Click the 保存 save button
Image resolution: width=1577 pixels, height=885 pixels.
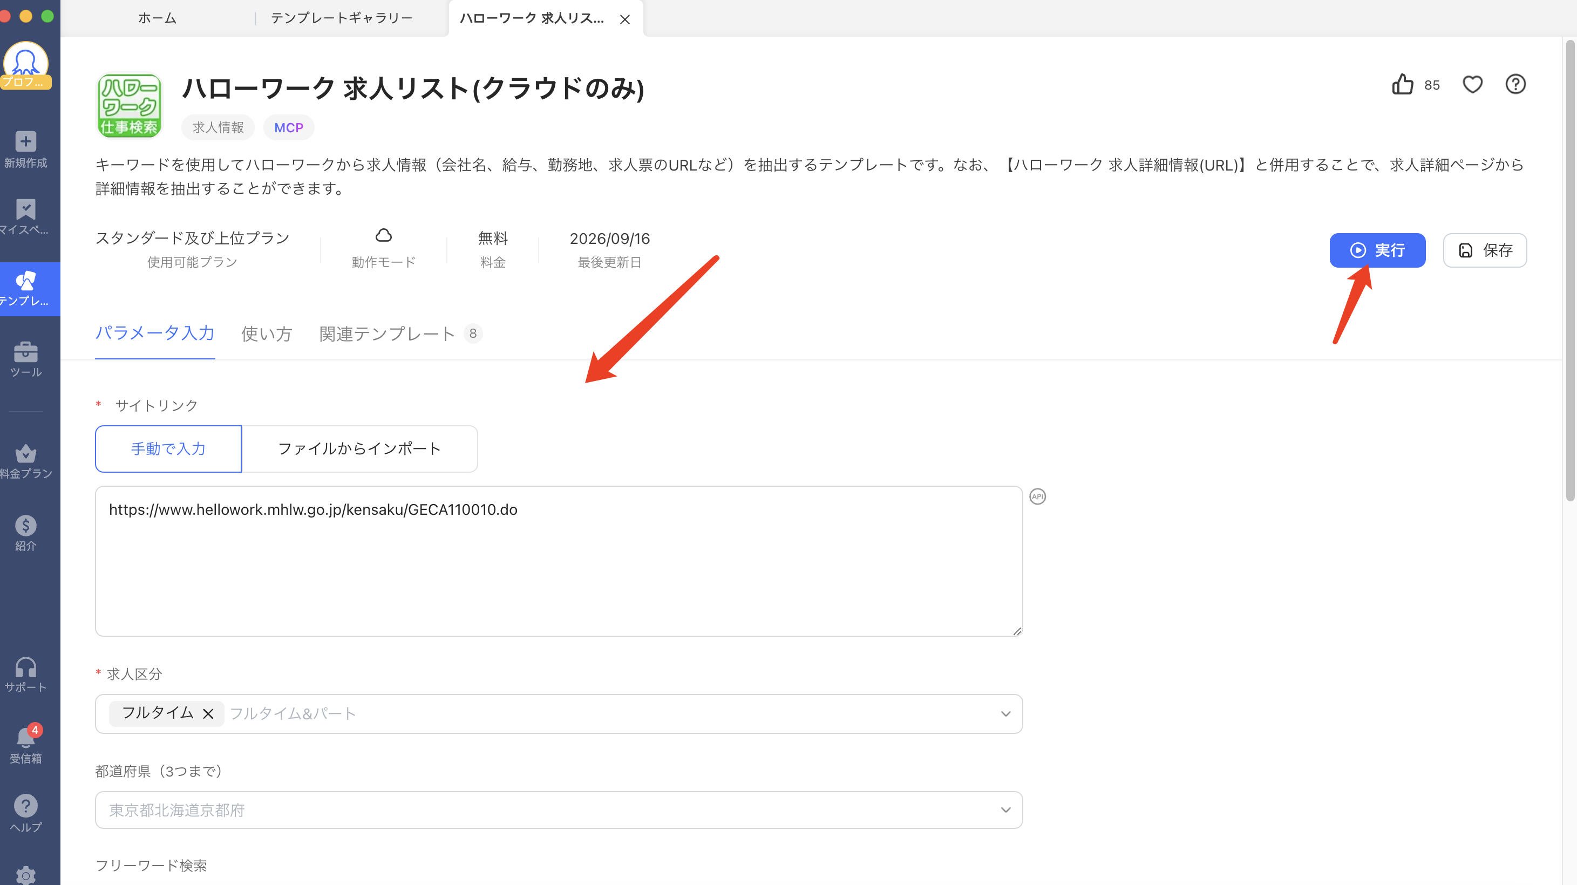pos(1485,250)
